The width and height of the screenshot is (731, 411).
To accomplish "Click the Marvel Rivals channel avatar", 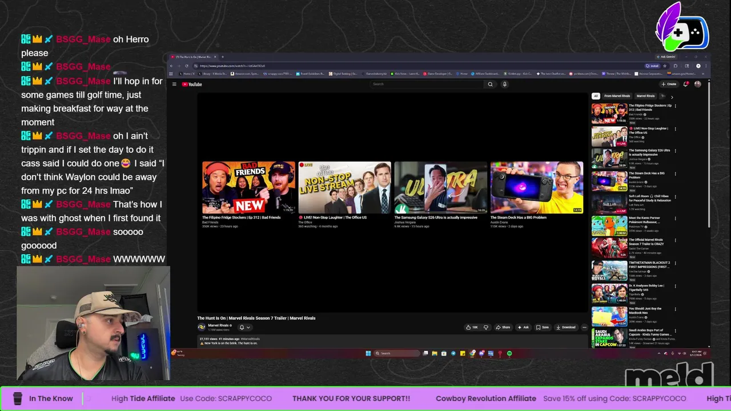I will click(201, 327).
